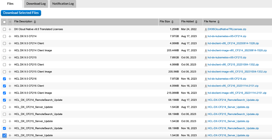272x139 pixels.
Task: Click download icon beside HCL-DX-CF214_RemoteSearch_Update.zip
Action: [x=206, y=100]
